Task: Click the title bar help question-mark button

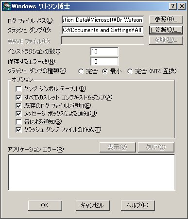Action: [x=173, y=6]
